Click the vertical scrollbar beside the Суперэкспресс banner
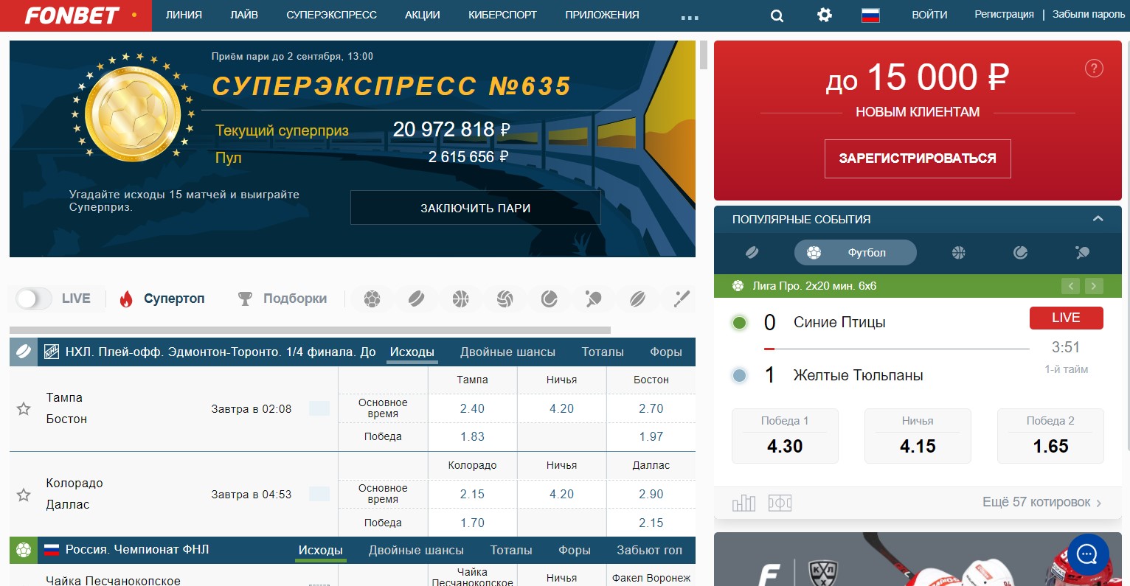The height and width of the screenshot is (586, 1130). [703, 55]
